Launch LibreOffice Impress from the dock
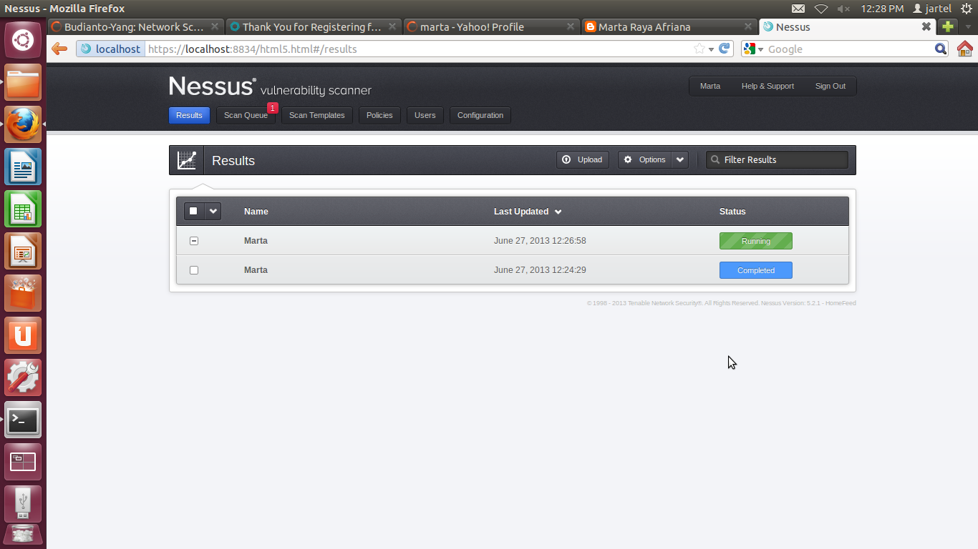Viewport: 978px width, 549px height. pyautogui.click(x=23, y=251)
